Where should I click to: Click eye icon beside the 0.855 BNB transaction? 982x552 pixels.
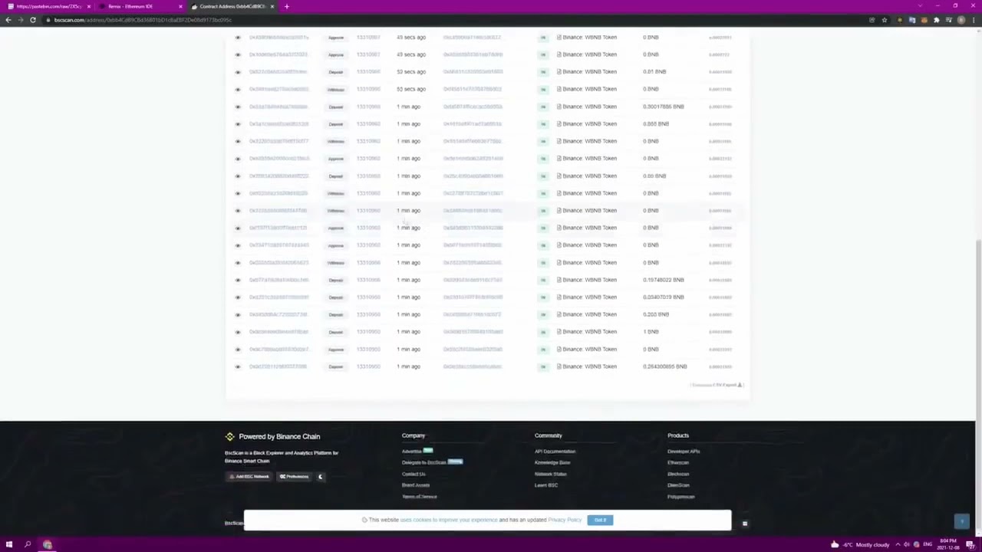point(238,124)
